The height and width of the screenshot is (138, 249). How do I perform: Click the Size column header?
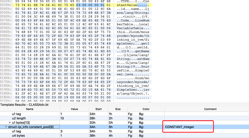pyautogui.click(x=118, y=109)
